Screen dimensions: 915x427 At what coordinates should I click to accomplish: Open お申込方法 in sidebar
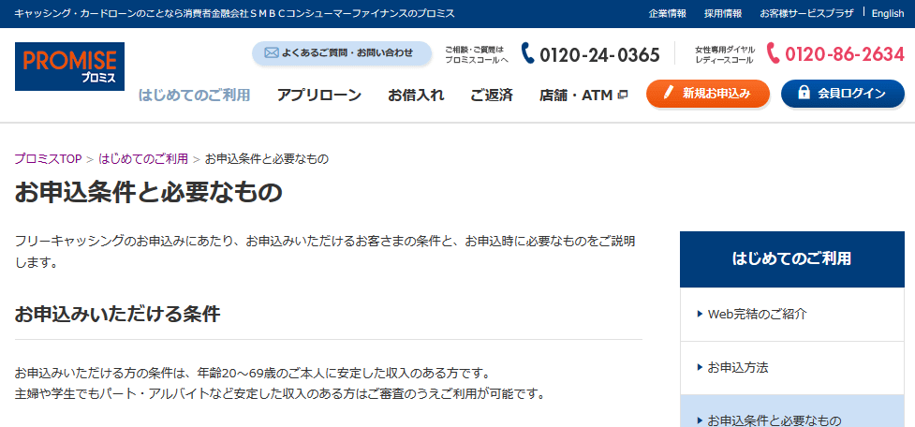(x=792, y=367)
